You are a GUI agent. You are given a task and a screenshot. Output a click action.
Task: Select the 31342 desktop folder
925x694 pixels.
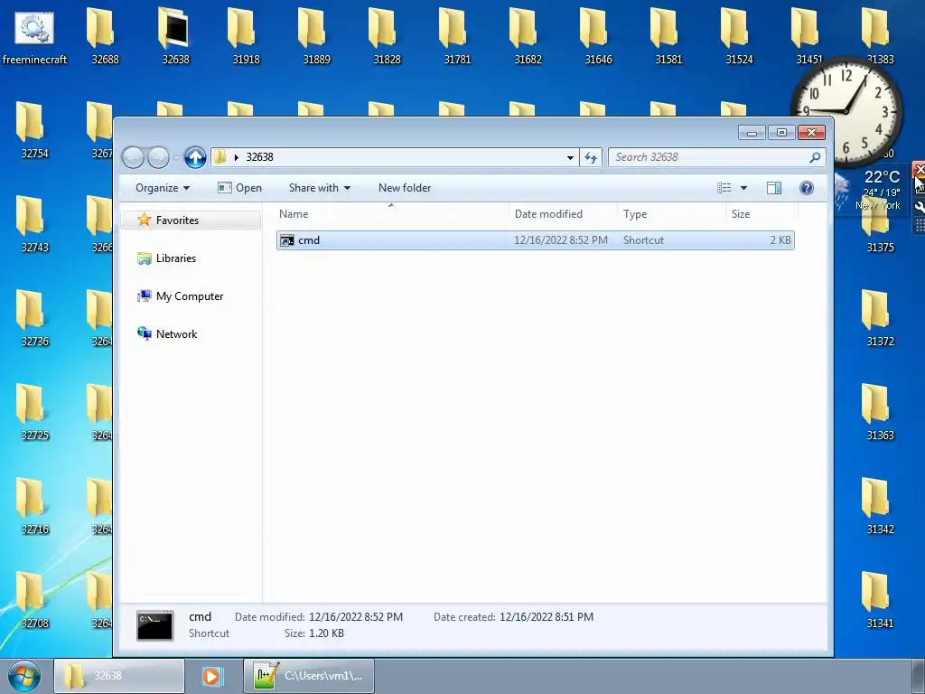tap(880, 507)
